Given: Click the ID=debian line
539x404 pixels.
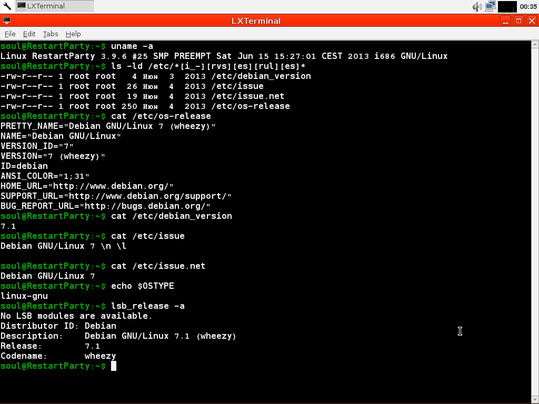Looking at the screenshot, I should [24, 166].
